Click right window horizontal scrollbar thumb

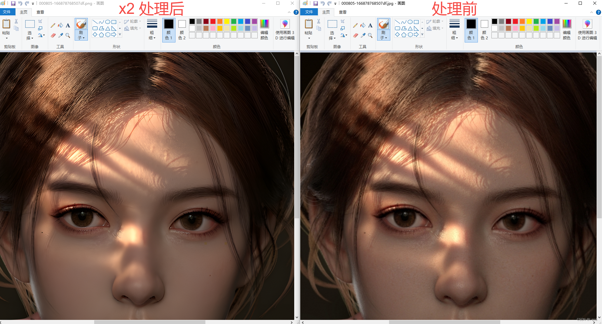444,322
